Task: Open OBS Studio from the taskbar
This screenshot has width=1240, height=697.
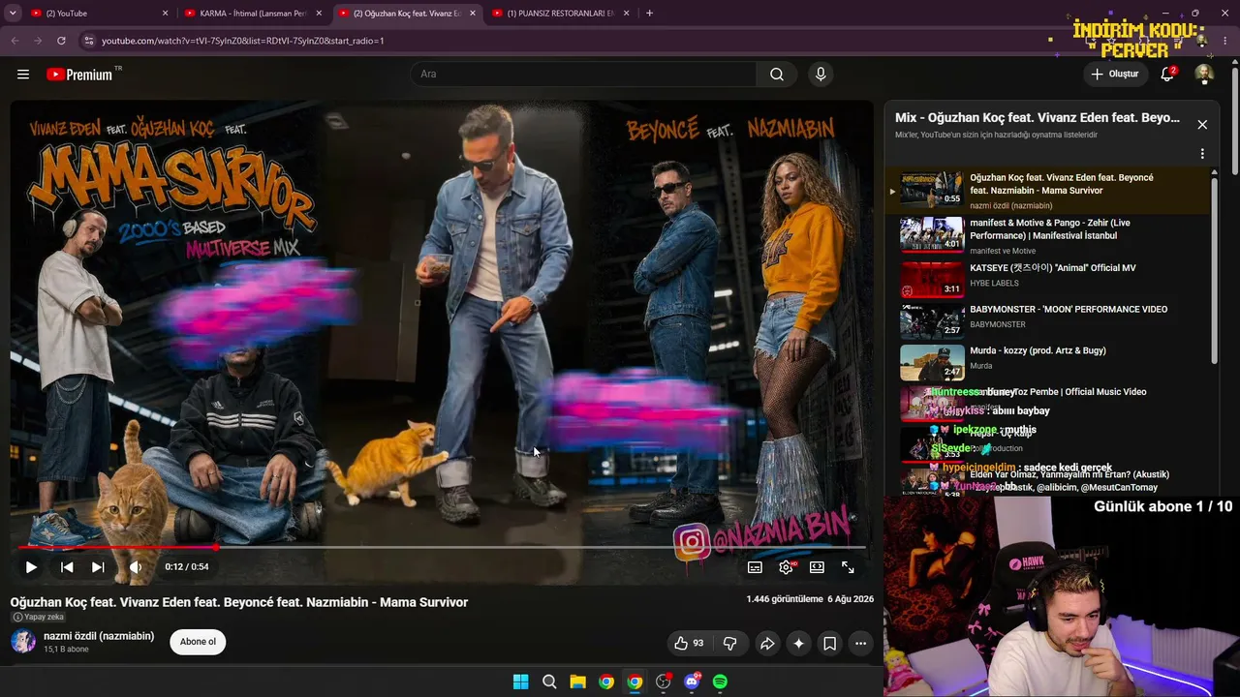Action: (663, 682)
